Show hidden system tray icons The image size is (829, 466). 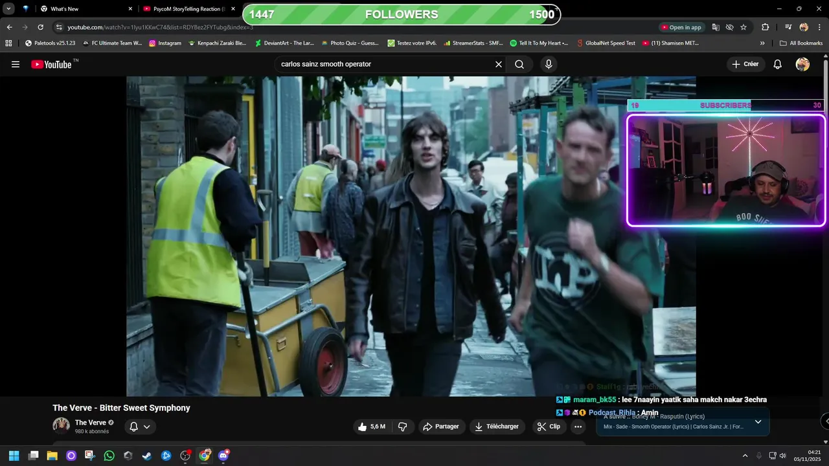745,456
